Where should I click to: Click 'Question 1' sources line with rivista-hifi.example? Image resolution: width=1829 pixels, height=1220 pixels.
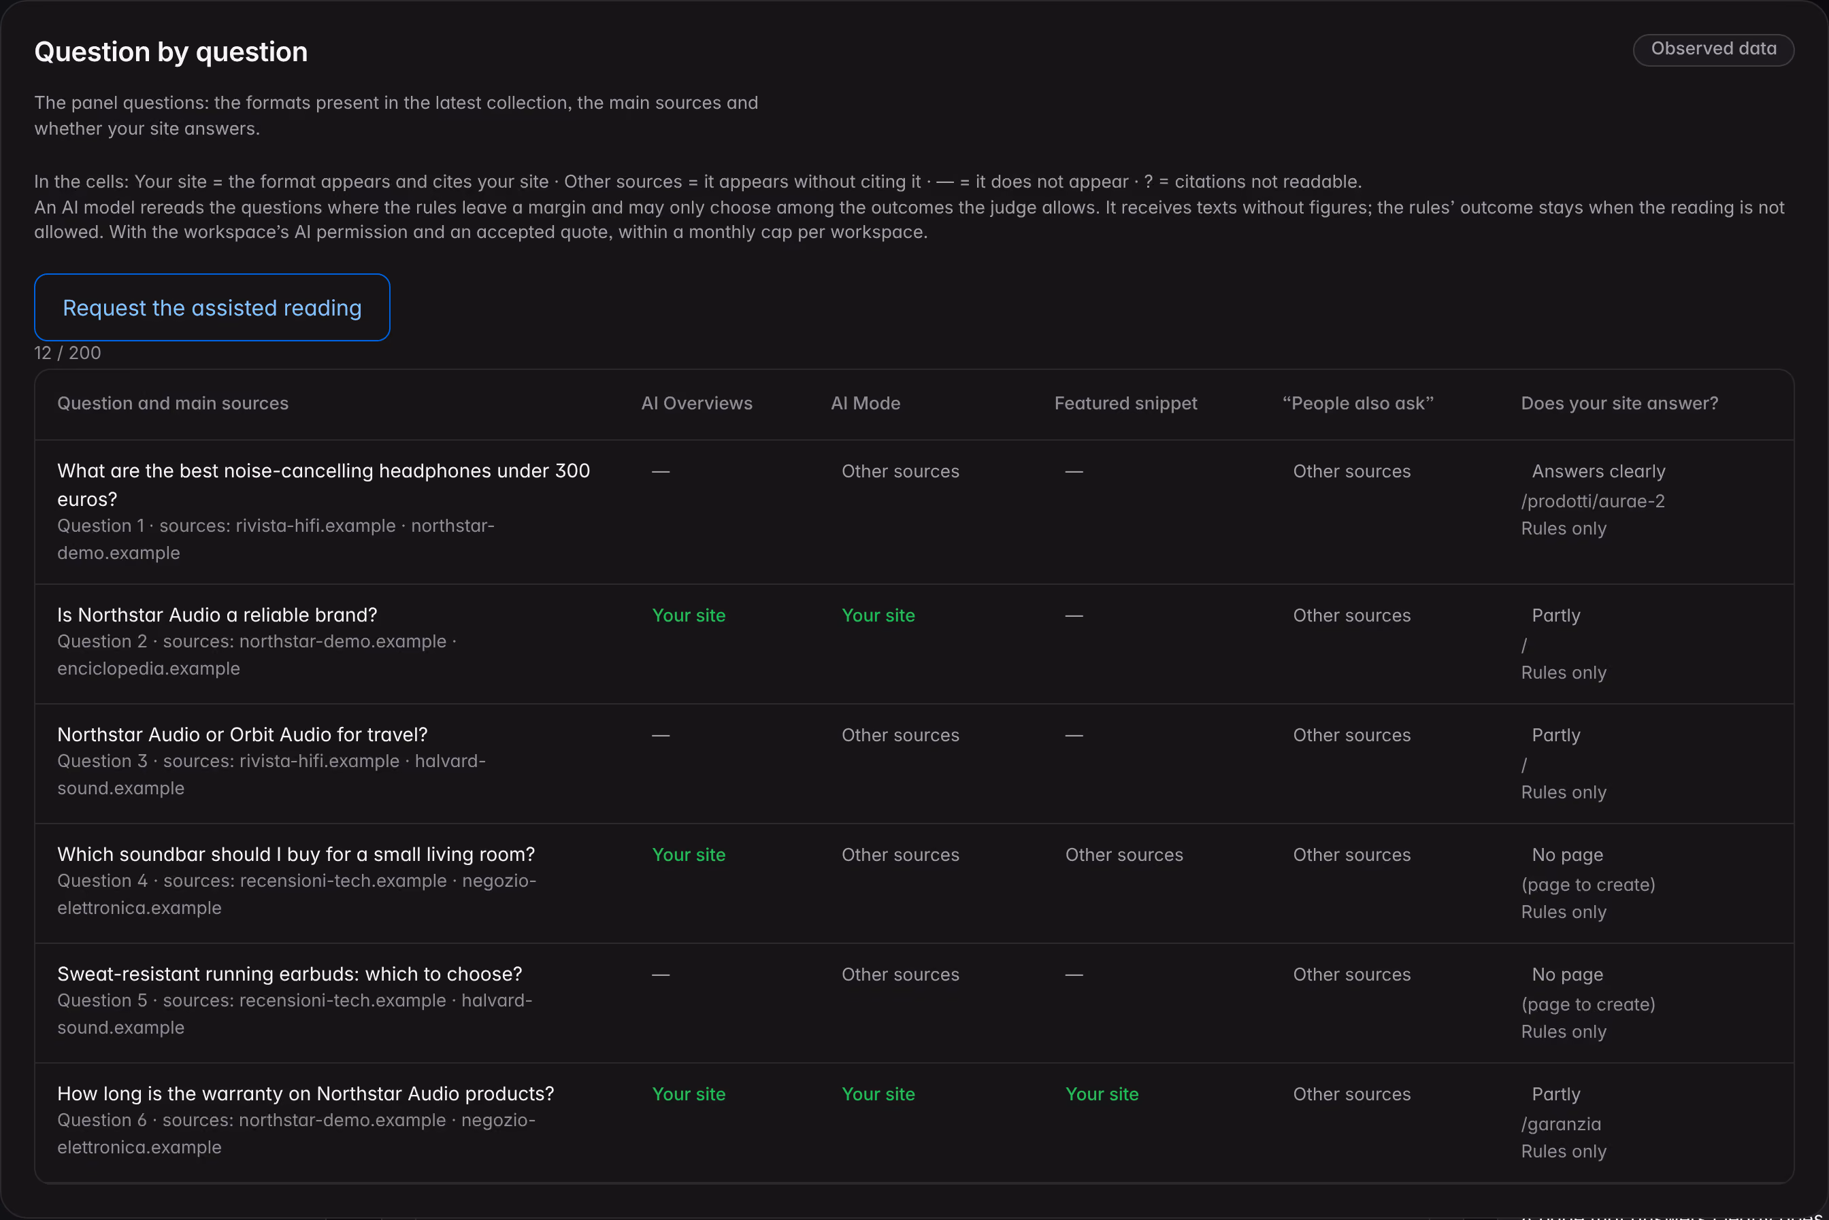[276, 539]
